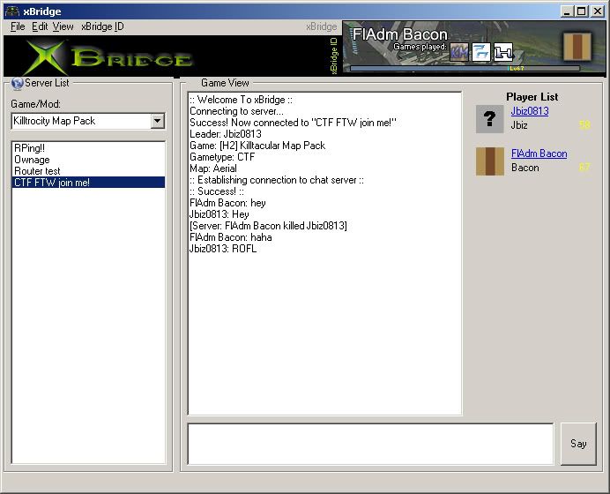Select the Ownage server
The width and height of the screenshot is (610, 494).
(88, 160)
